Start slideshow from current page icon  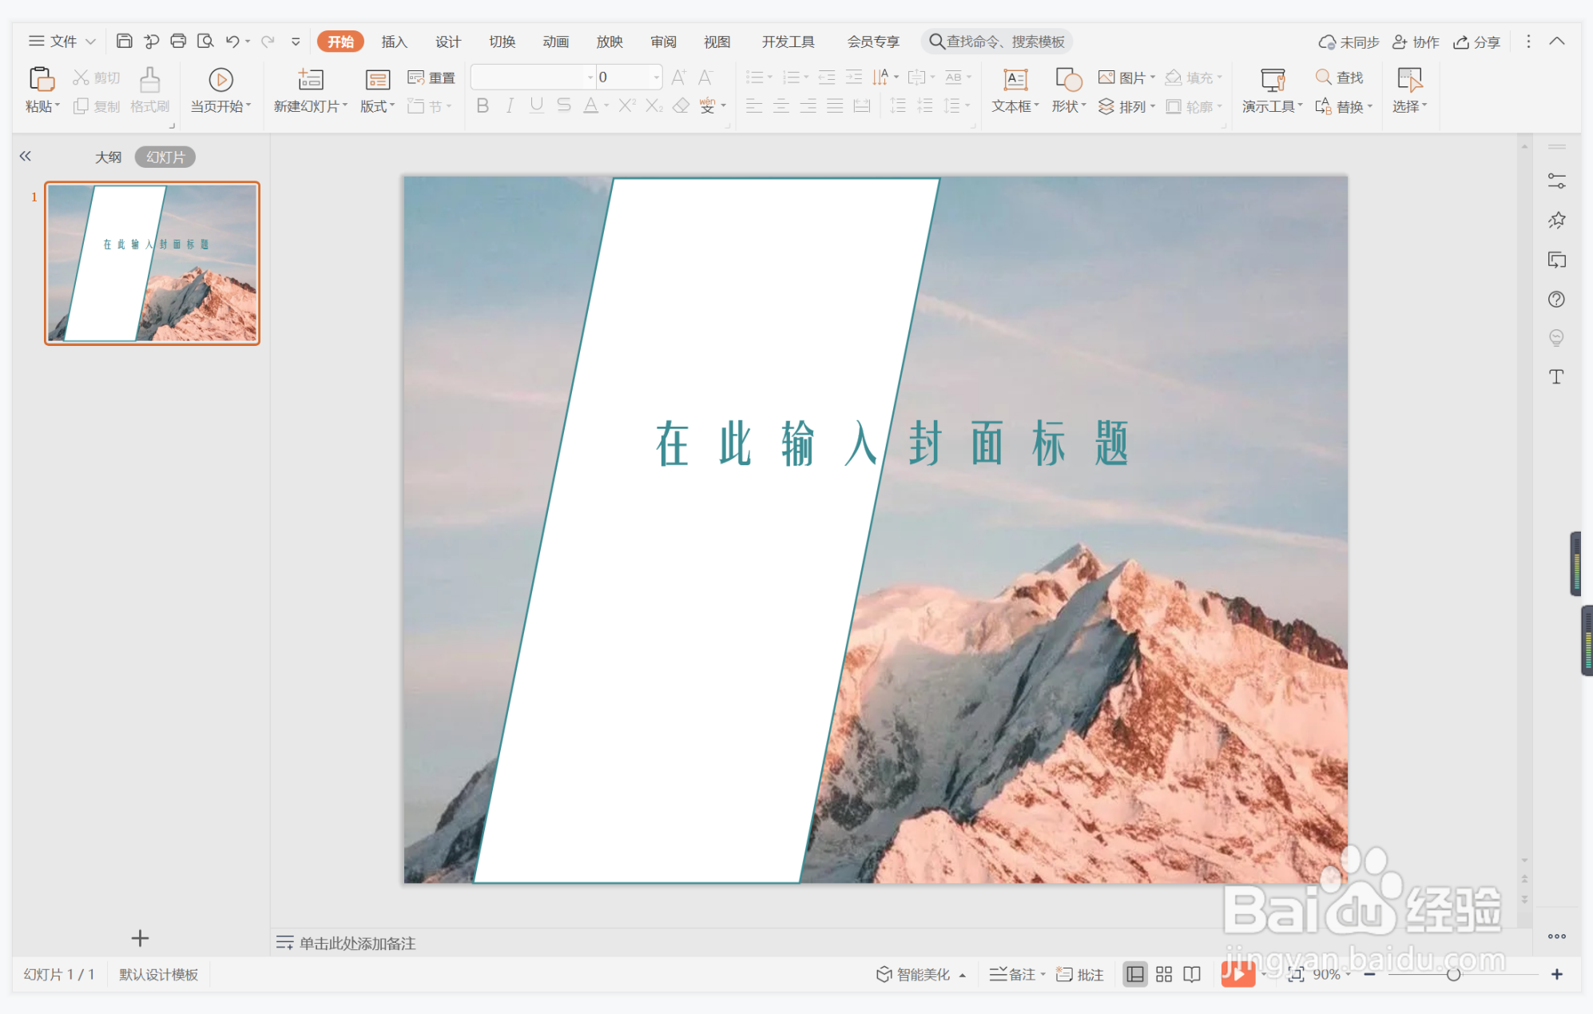(x=220, y=79)
